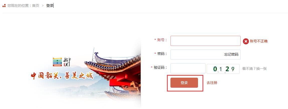Submit with the 登录 button

[184, 83]
